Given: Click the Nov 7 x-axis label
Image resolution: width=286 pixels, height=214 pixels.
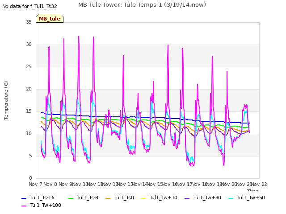Looking at the screenshot, I should coord(35,184).
